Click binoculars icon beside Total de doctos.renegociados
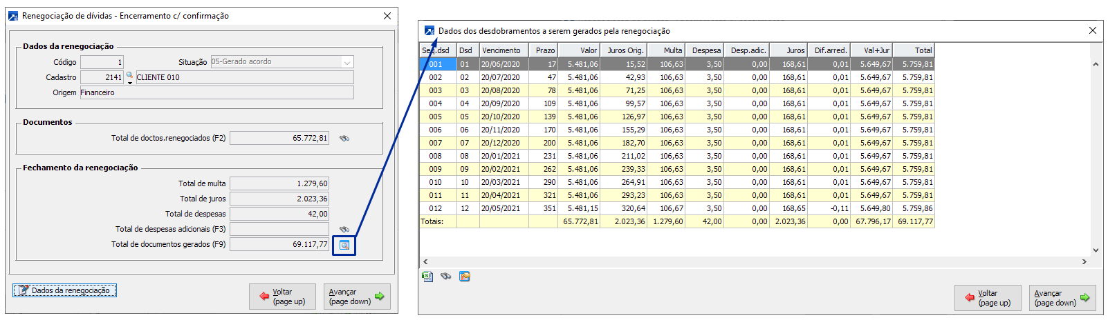 tap(344, 139)
